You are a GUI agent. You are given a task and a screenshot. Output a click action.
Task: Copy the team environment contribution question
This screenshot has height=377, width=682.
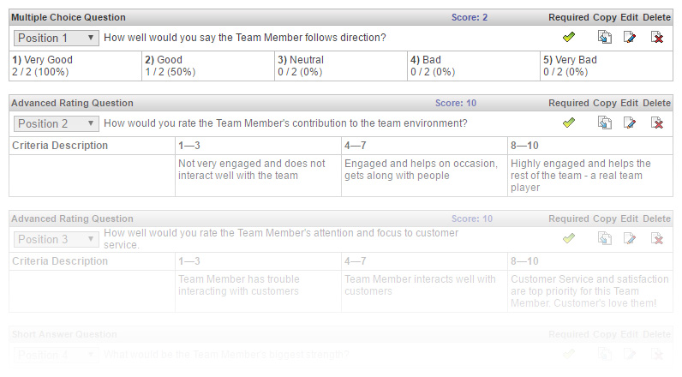click(605, 123)
